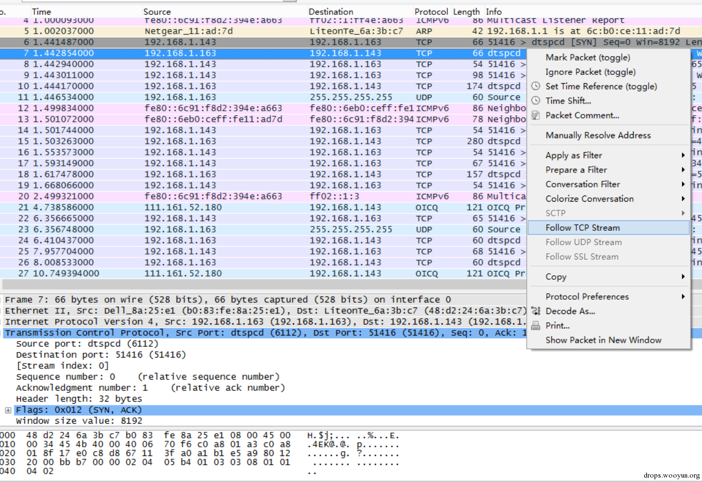Select Show Packet in New Window

coord(603,340)
